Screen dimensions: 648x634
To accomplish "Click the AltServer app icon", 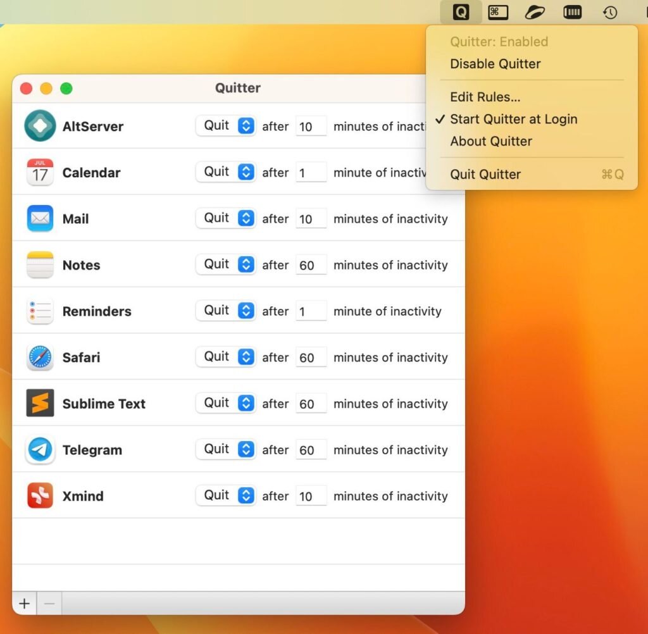I will [x=40, y=126].
